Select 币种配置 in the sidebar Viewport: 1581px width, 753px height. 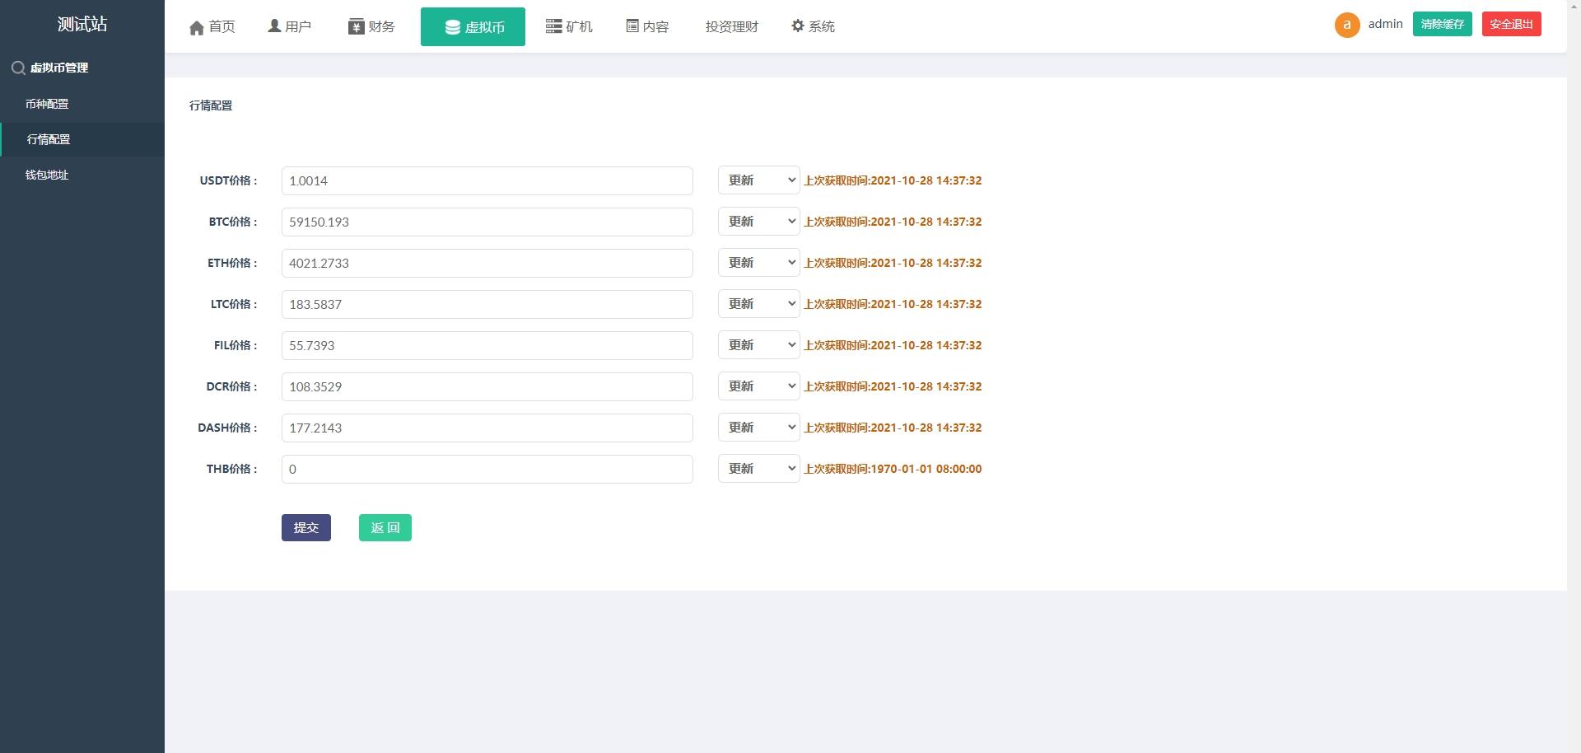(x=82, y=104)
